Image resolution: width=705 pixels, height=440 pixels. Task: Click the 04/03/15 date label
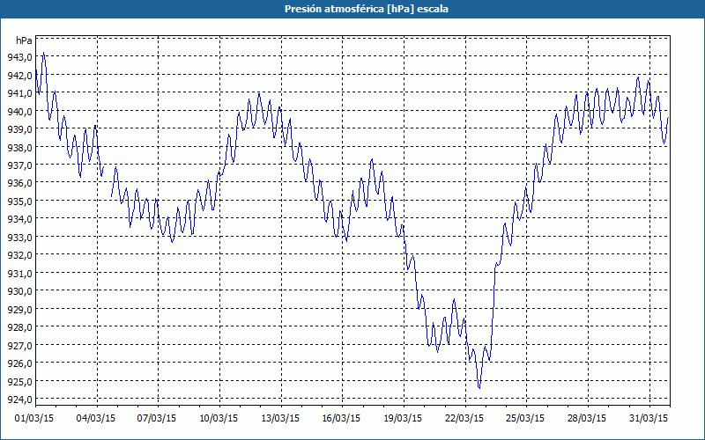[x=96, y=418]
